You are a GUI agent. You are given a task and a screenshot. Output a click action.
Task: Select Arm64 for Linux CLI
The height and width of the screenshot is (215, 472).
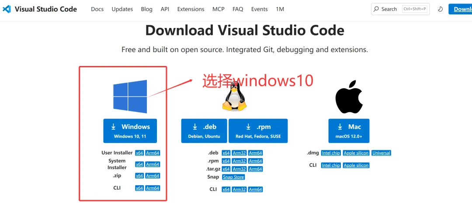point(256,190)
